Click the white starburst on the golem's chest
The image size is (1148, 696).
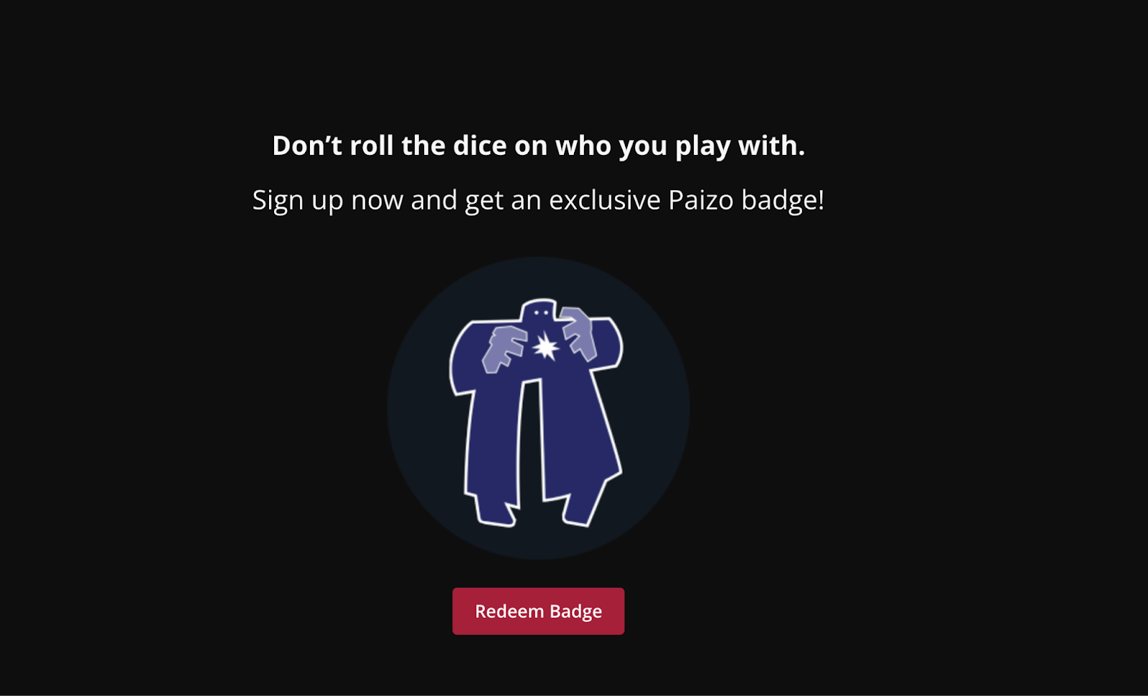click(x=545, y=347)
